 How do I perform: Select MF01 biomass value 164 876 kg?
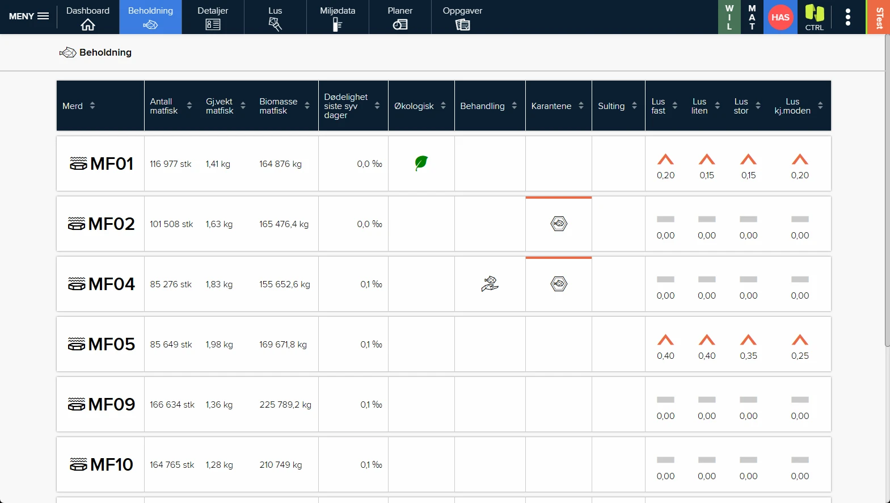[x=280, y=164]
